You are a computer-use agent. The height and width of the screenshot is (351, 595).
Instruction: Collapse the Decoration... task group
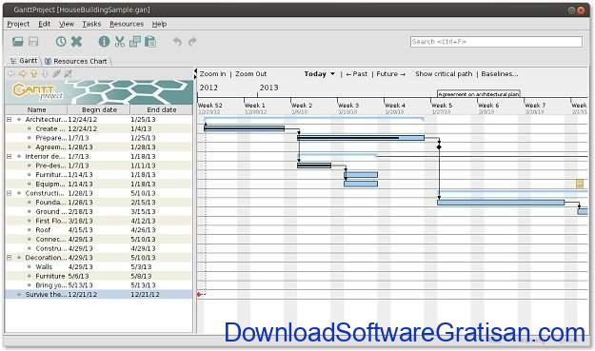point(10,258)
